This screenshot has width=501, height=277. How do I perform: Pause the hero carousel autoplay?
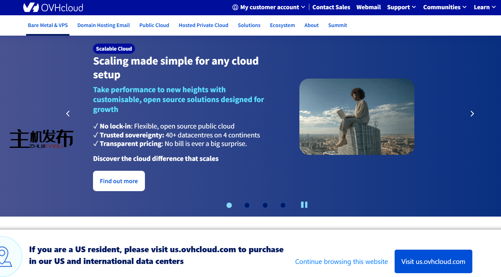(304, 205)
